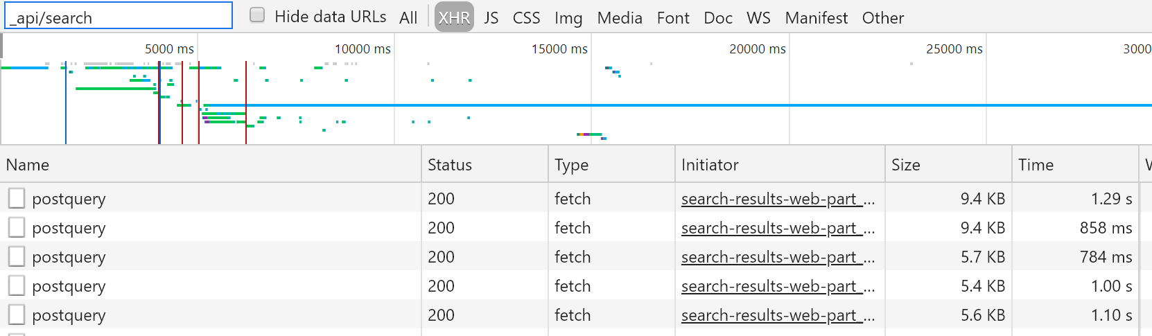Sort requests by the Status column header

coord(485,165)
